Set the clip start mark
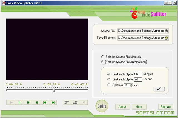The width and height of the screenshot is (178, 118). pyautogui.click(x=67, y=102)
